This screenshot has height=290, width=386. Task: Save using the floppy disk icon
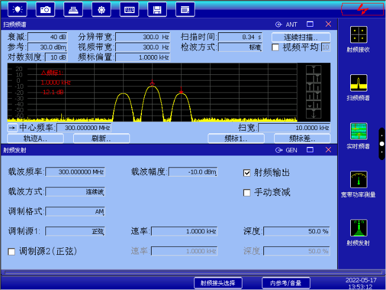pos(157,10)
